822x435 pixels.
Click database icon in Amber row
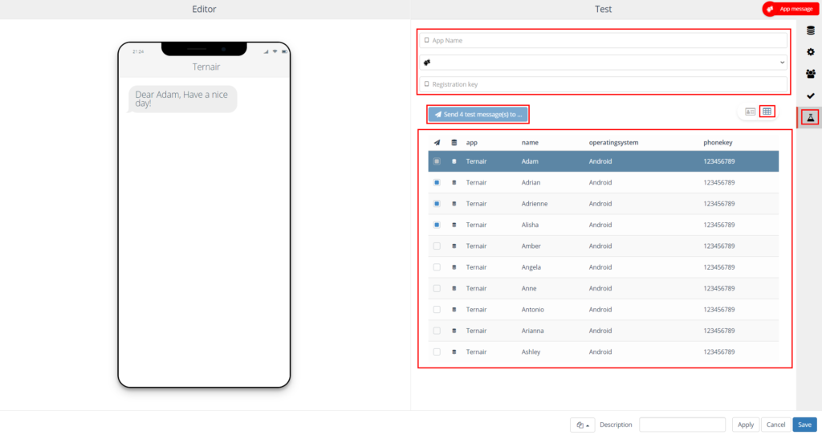(454, 246)
